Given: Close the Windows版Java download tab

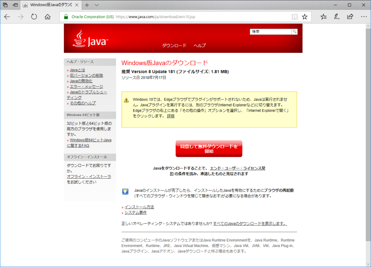Looking at the screenshot, I should click(x=77, y=5).
